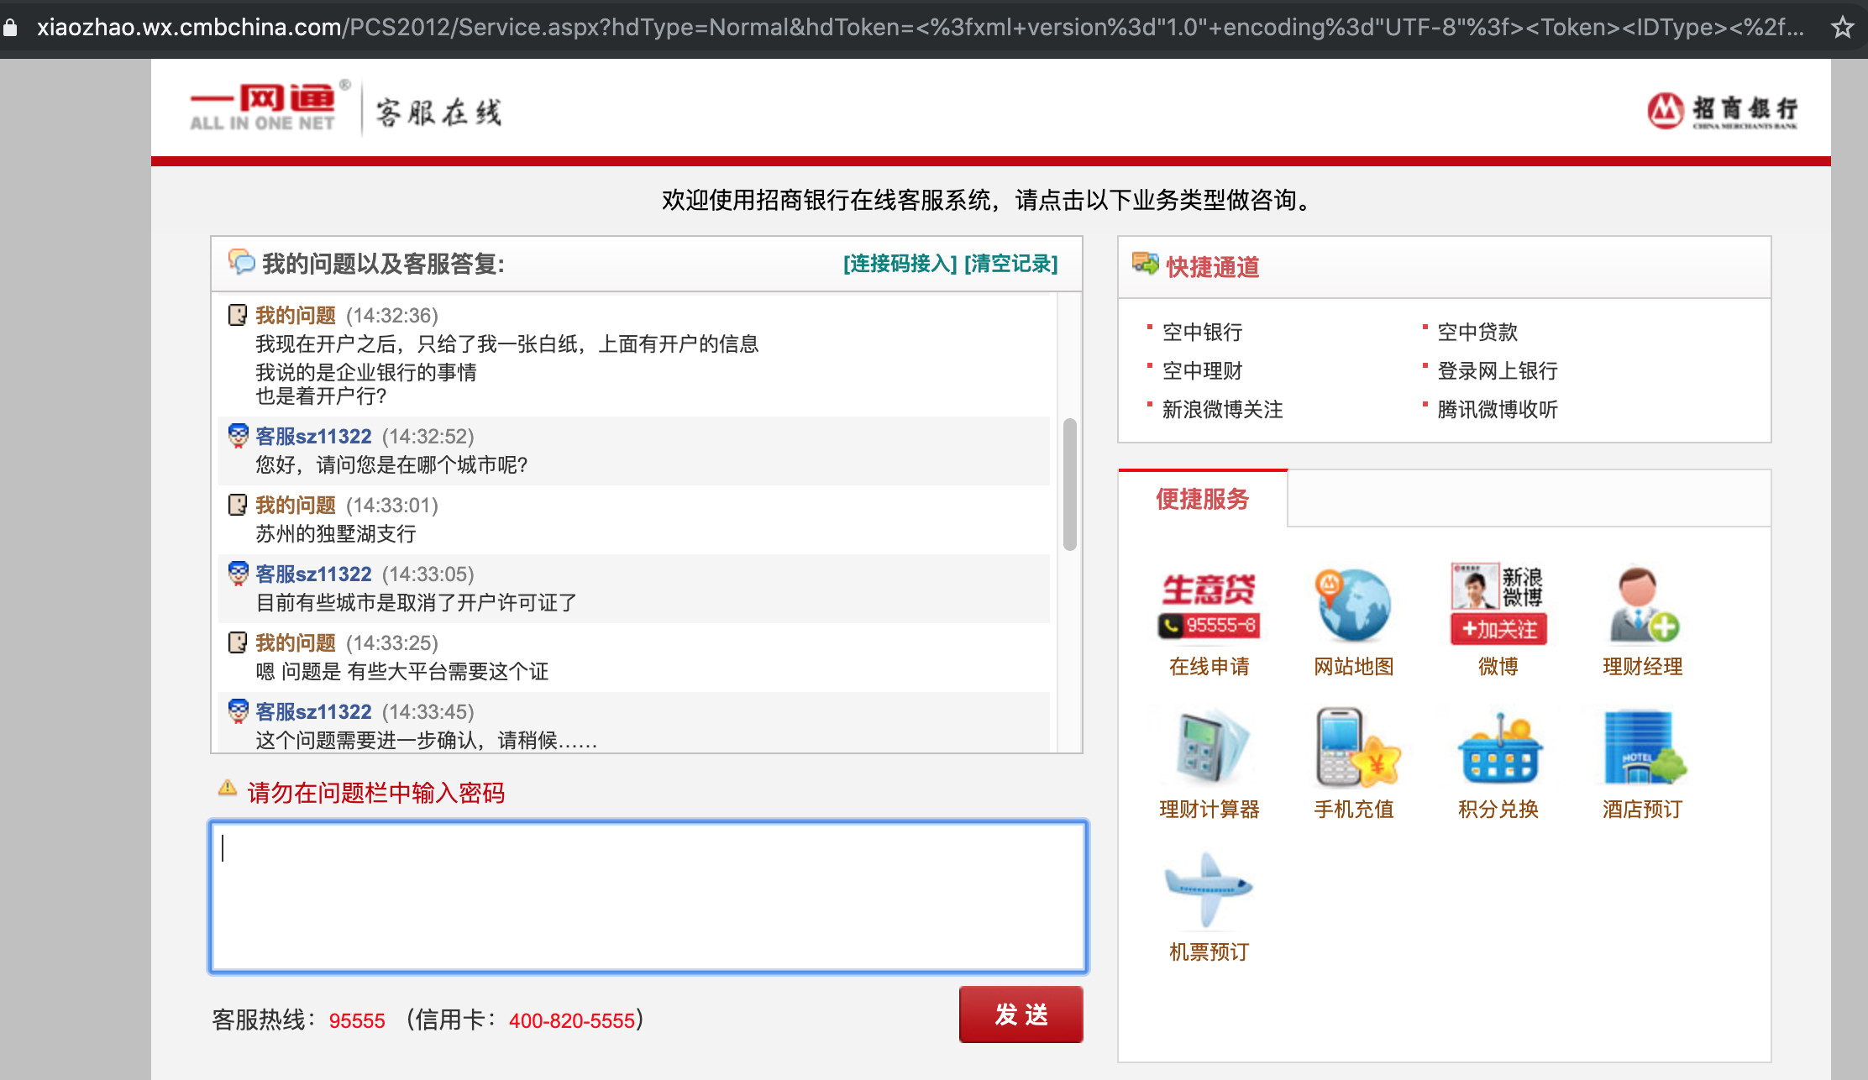Click the chat history scrollbar thumb
The width and height of the screenshot is (1868, 1080).
point(1069,484)
